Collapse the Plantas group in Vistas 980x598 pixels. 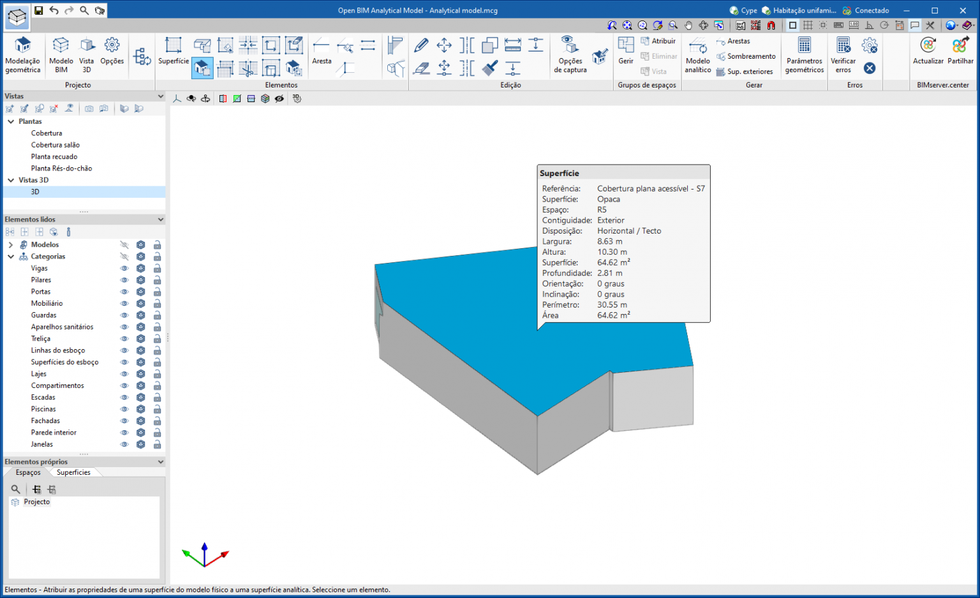11,121
